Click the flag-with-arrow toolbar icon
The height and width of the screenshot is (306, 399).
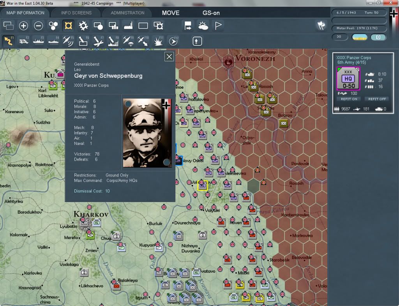[x=188, y=26]
